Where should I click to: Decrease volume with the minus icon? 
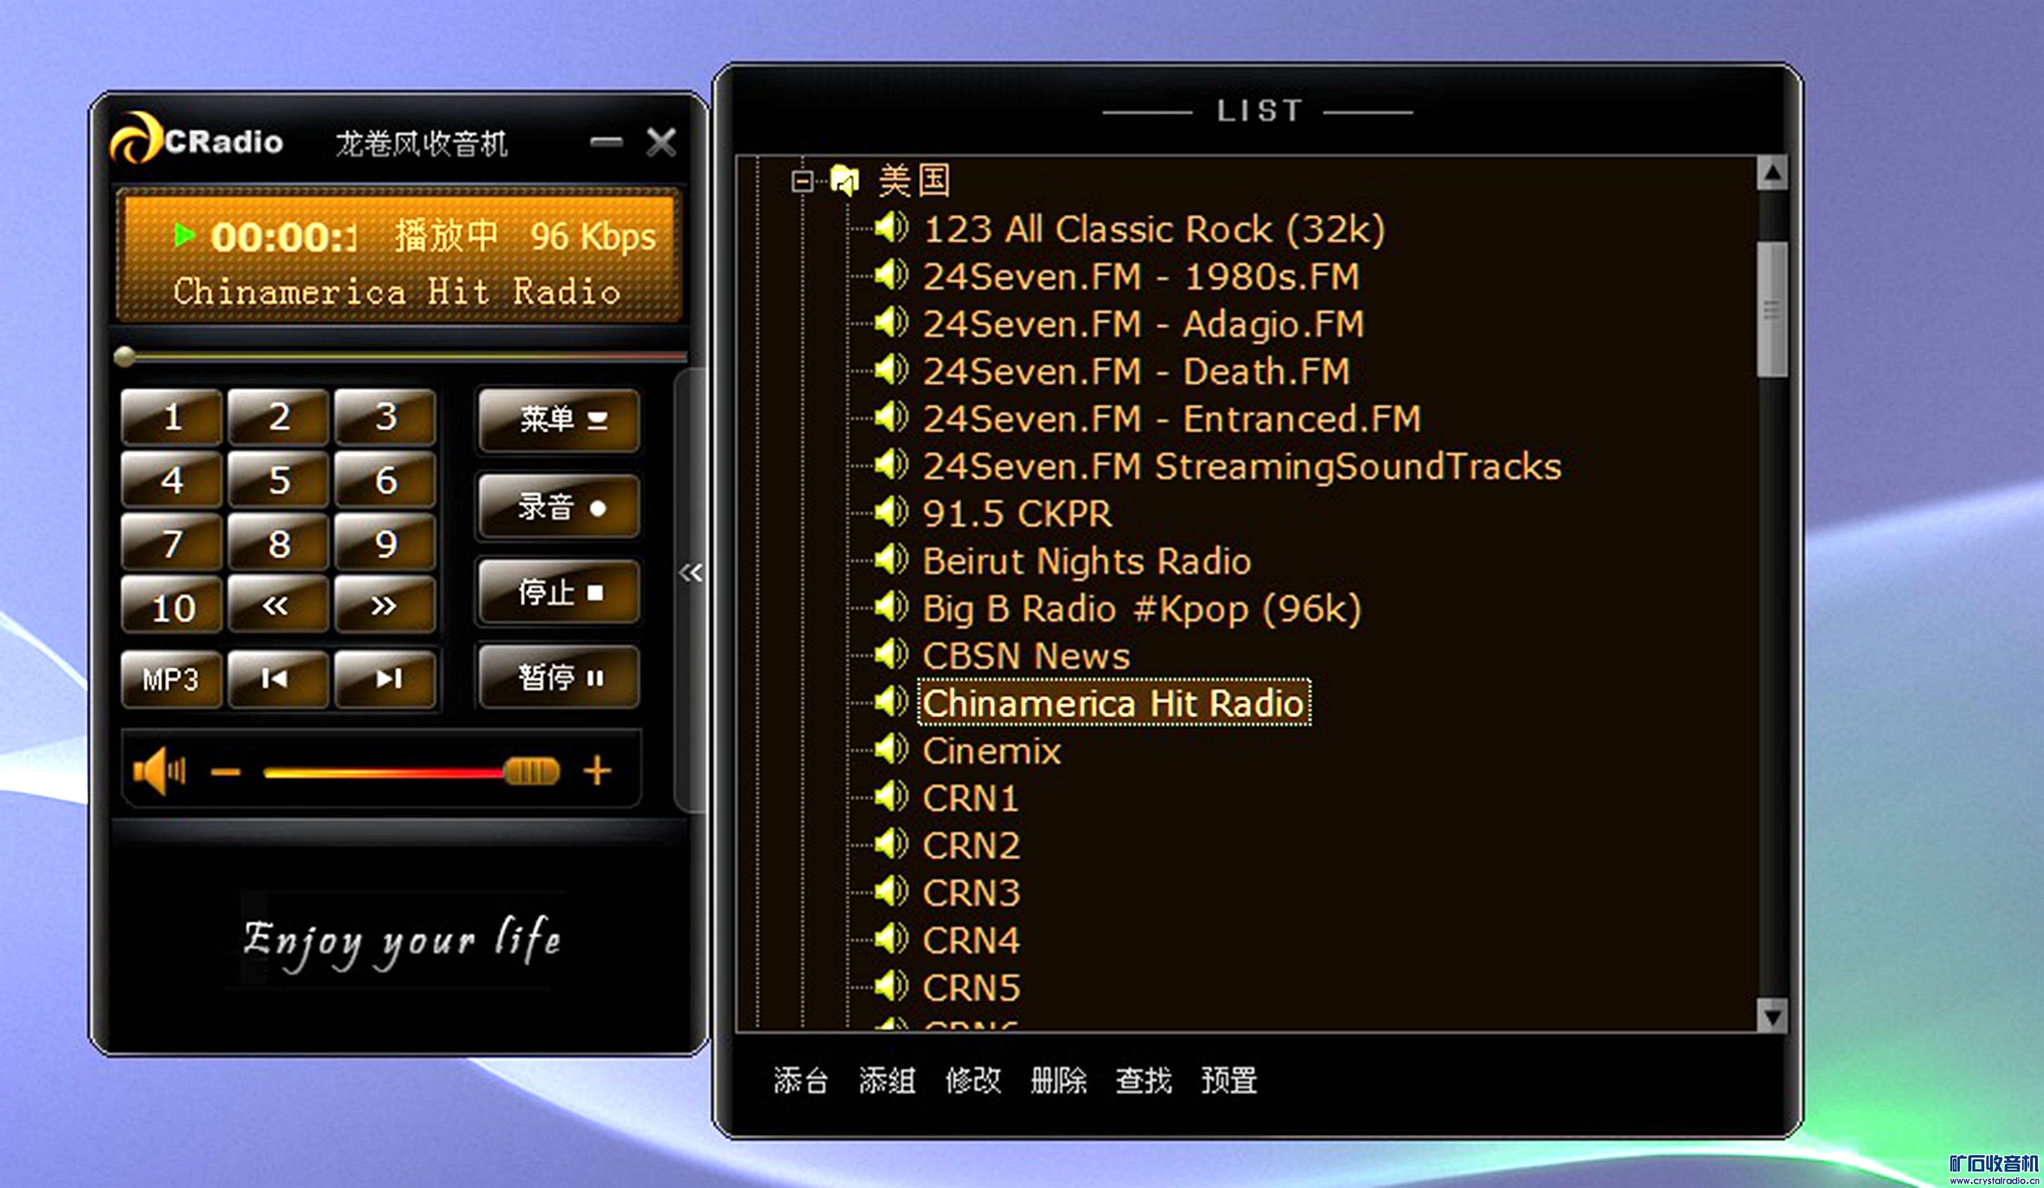tap(225, 772)
